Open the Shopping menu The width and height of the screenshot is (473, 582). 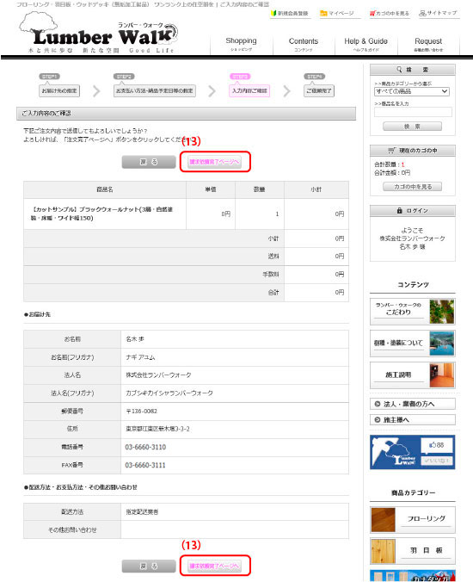tap(241, 44)
